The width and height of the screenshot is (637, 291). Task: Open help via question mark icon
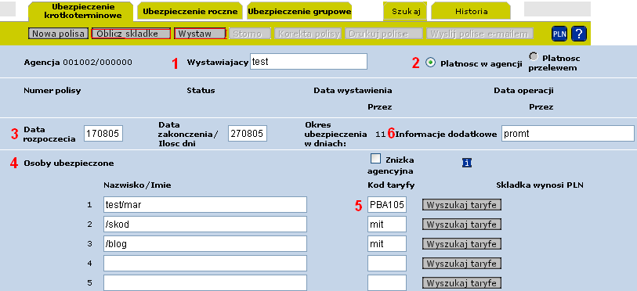(579, 34)
